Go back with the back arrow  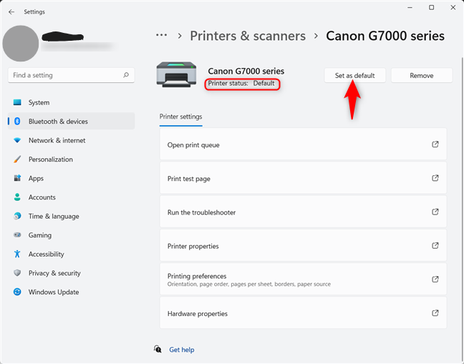11,12
